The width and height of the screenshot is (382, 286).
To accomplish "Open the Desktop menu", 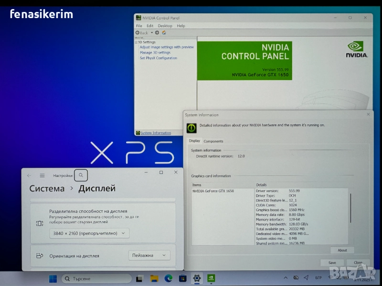I will point(165,26).
